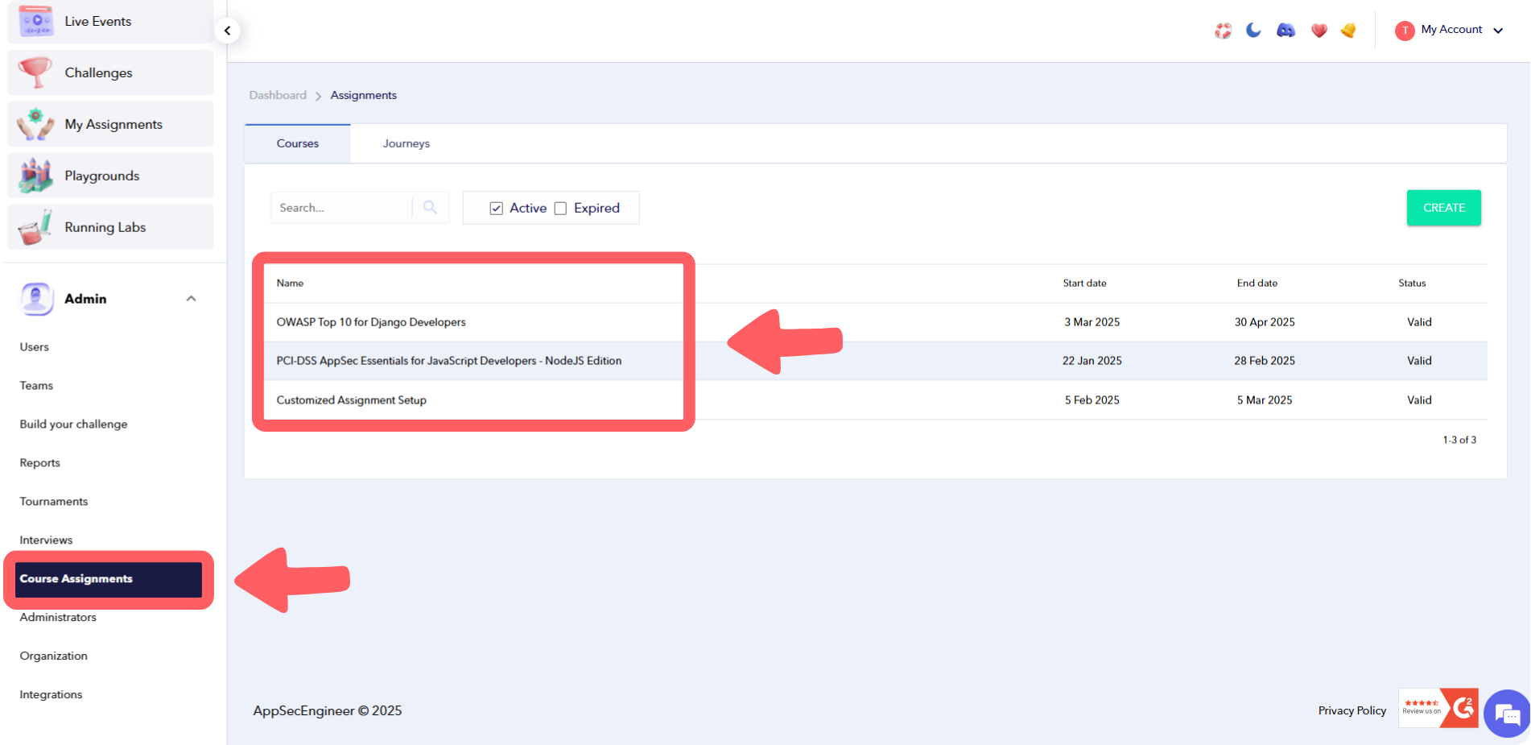This screenshot has width=1531, height=745.
Task: Expand the chat widget bubble
Action: [1506, 714]
